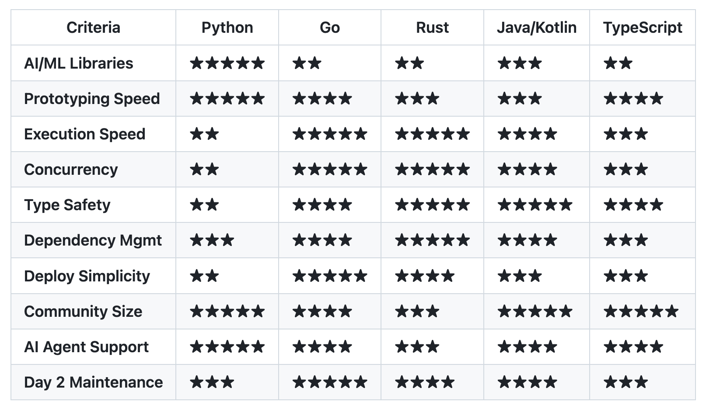Select the Deploy Simplicity row label

point(87,276)
